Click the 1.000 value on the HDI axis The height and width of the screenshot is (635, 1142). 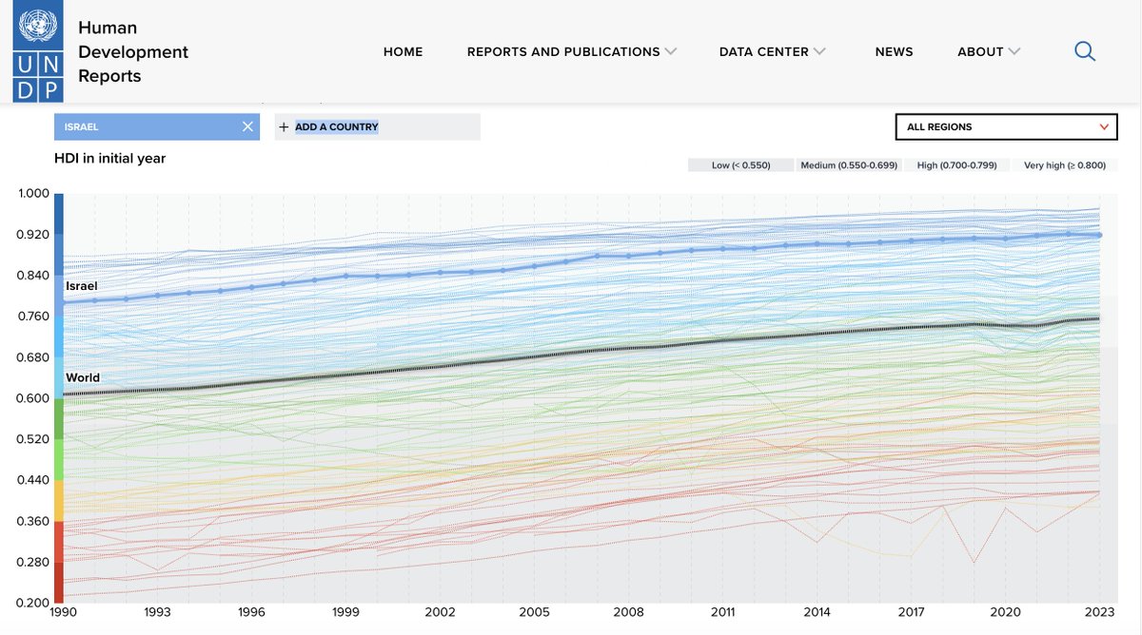pos(33,194)
